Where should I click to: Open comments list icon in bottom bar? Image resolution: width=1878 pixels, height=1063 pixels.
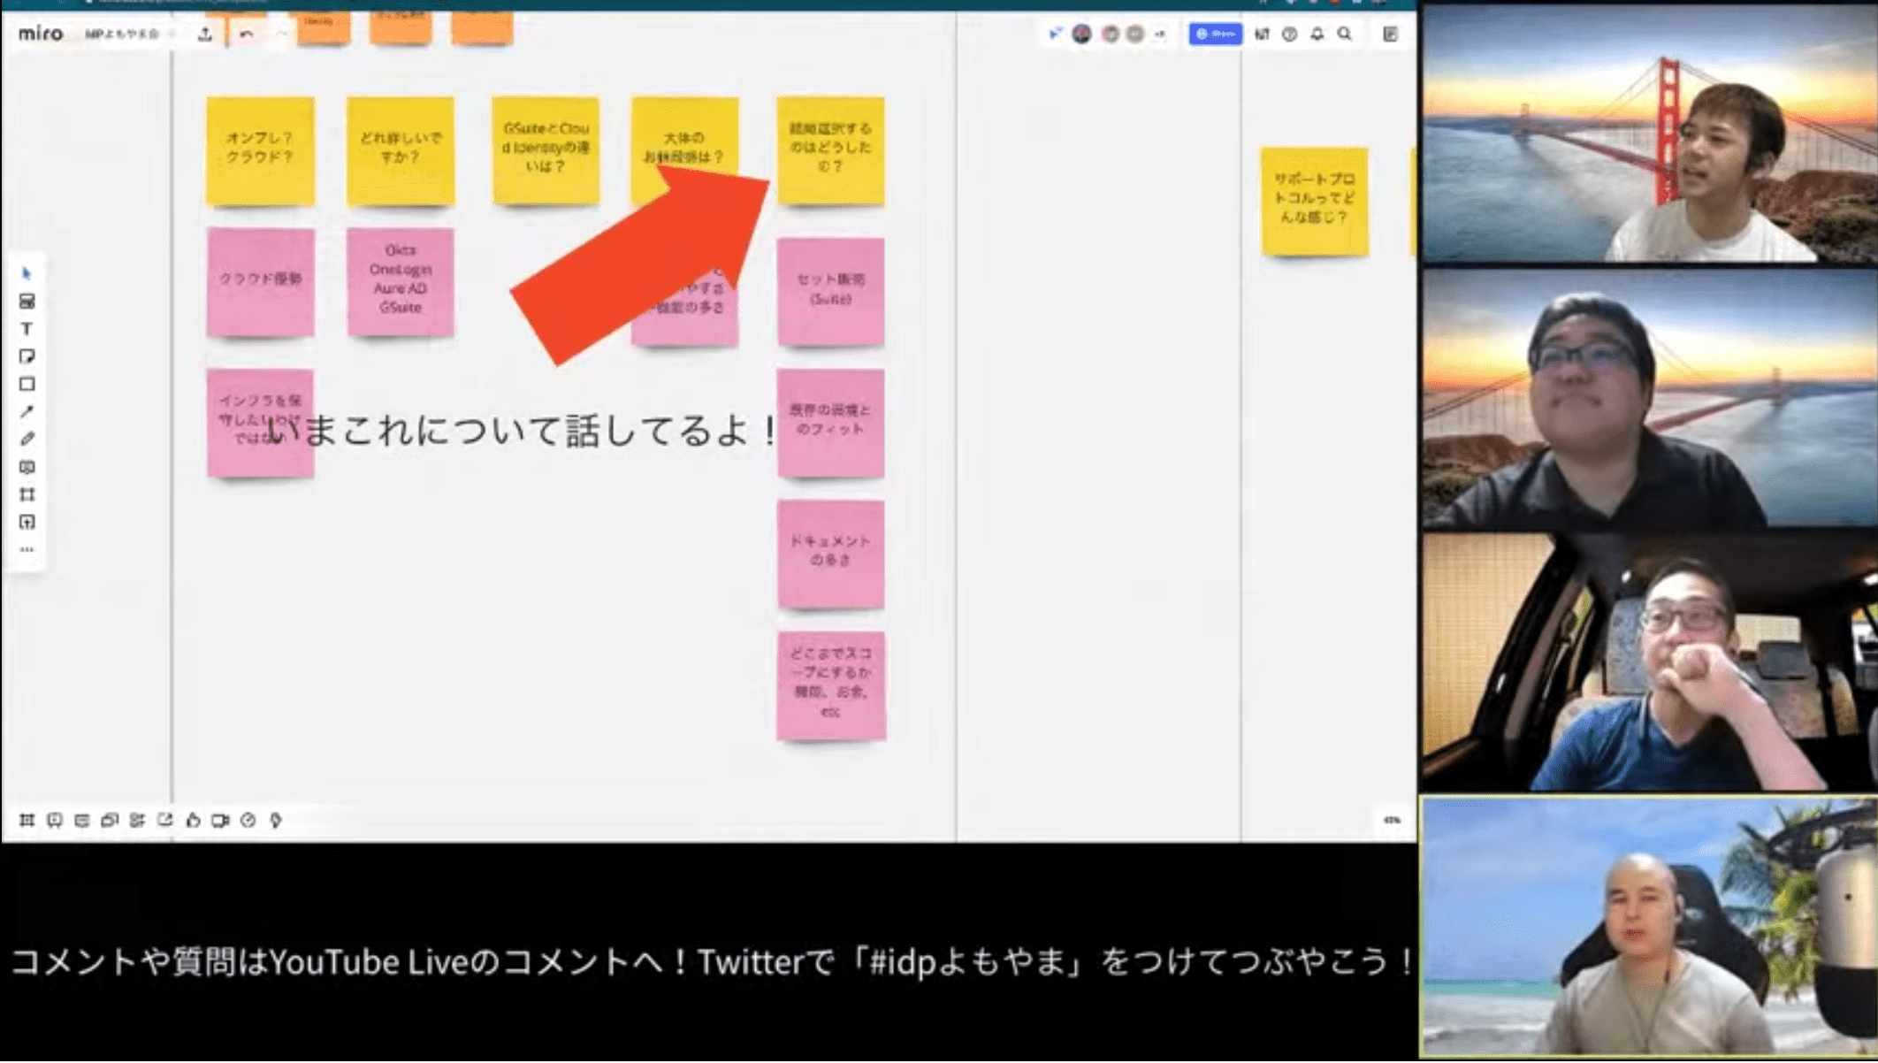click(x=81, y=821)
